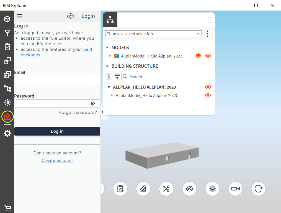Toggle visibility of ALLPLAN_HELLO ALLPLAN! 2023
This screenshot has width=281, height=213.
point(208,87)
